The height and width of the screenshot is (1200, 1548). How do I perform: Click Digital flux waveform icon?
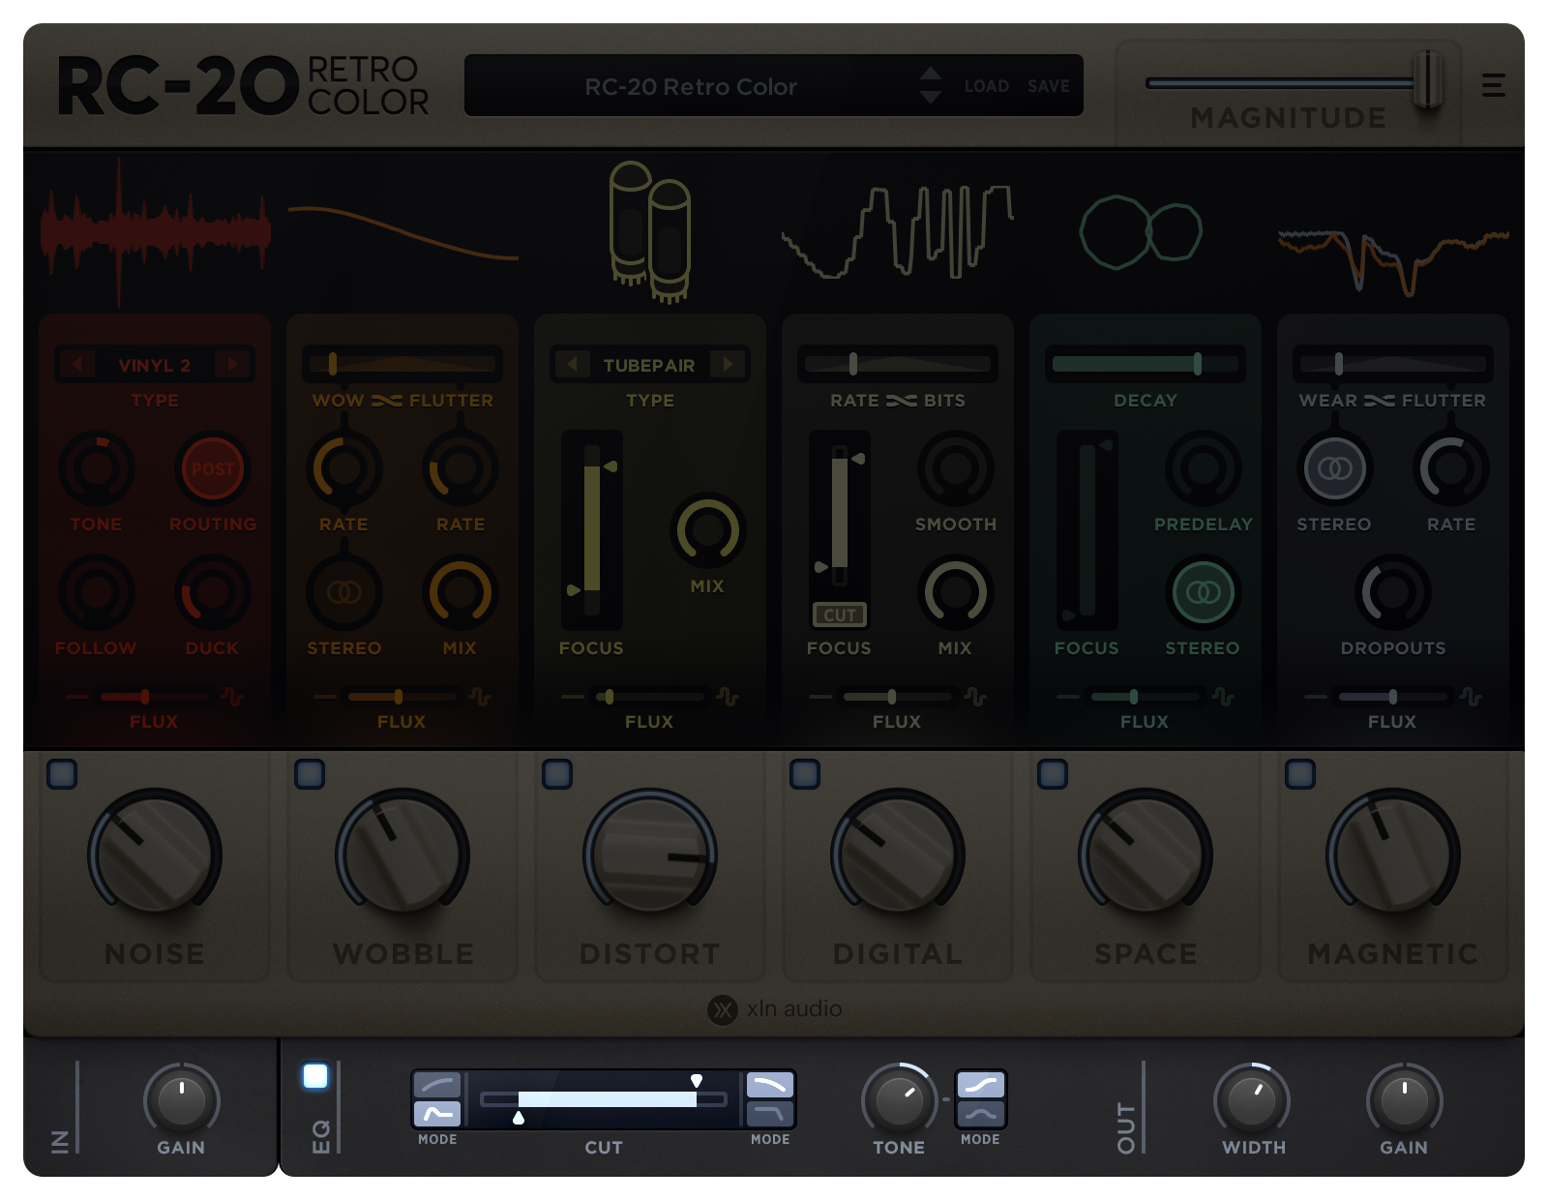(975, 697)
